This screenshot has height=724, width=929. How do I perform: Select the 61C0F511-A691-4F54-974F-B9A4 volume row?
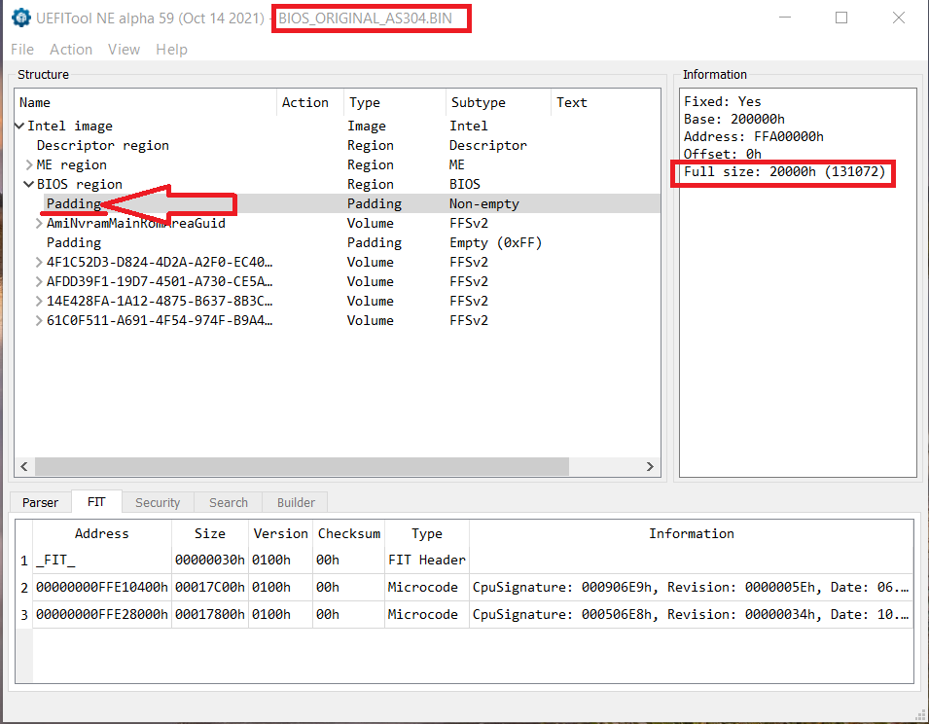(x=338, y=320)
